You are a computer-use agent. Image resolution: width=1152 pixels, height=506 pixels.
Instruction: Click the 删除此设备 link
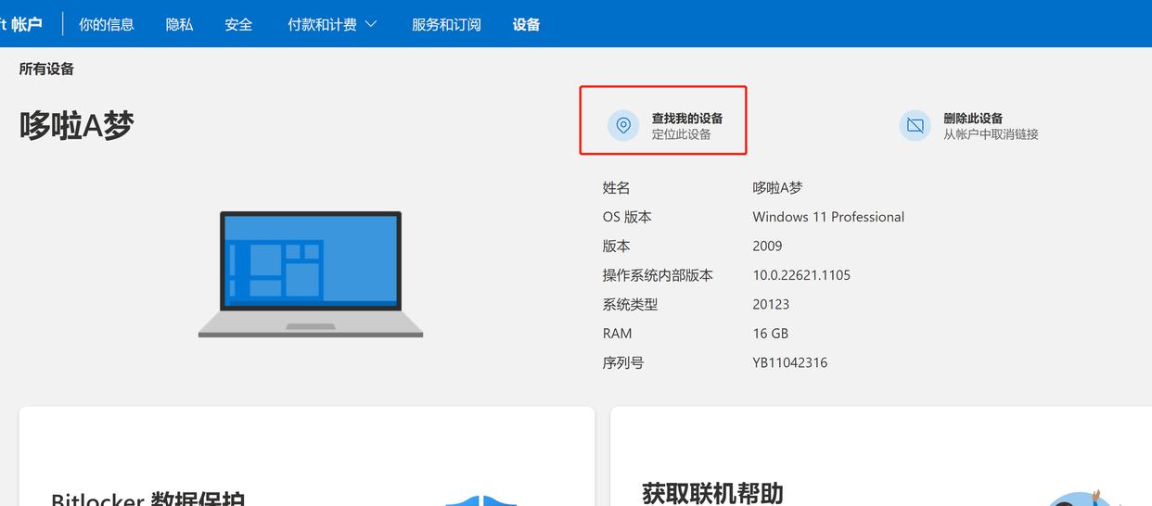click(x=973, y=118)
